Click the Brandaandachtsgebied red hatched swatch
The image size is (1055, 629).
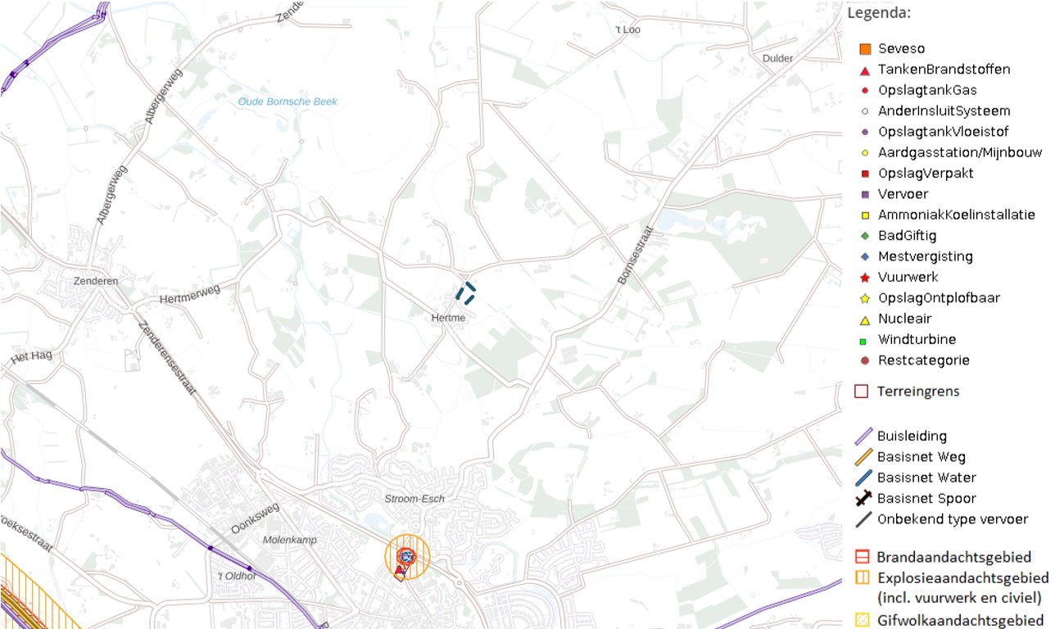click(862, 558)
